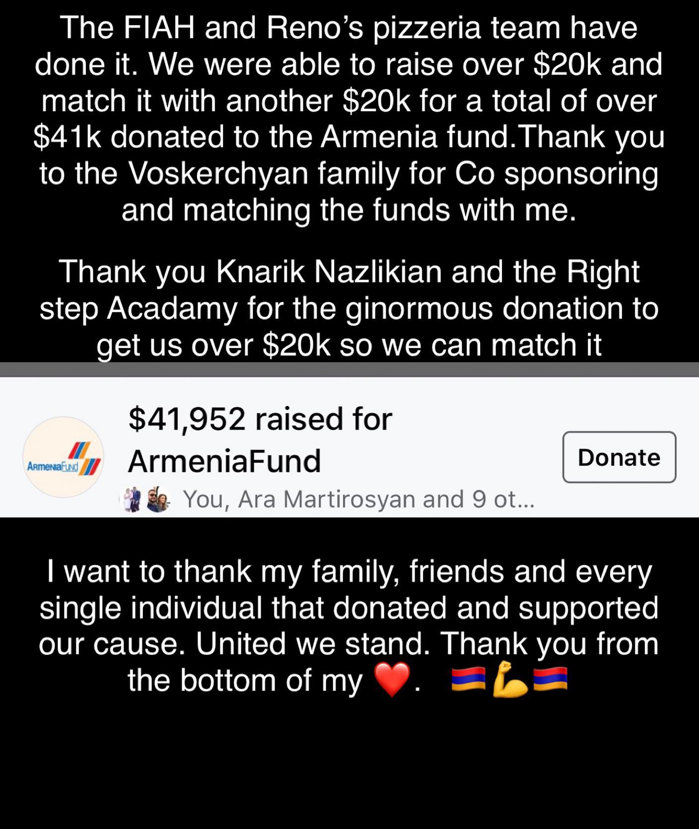Select the "$41,952 raised for" heading

pos(260,419)
